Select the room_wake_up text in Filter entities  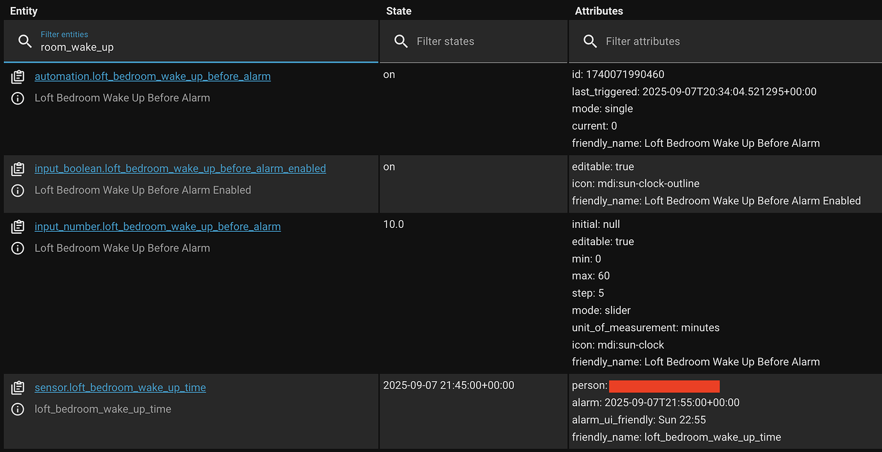point(77,46)
